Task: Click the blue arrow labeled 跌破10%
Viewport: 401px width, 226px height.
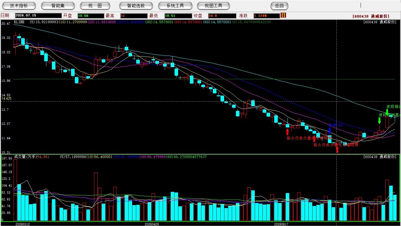Action: coord(330,131)
